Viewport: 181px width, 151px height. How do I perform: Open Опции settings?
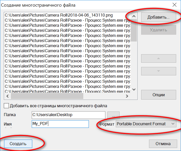(x=158, y=95)
